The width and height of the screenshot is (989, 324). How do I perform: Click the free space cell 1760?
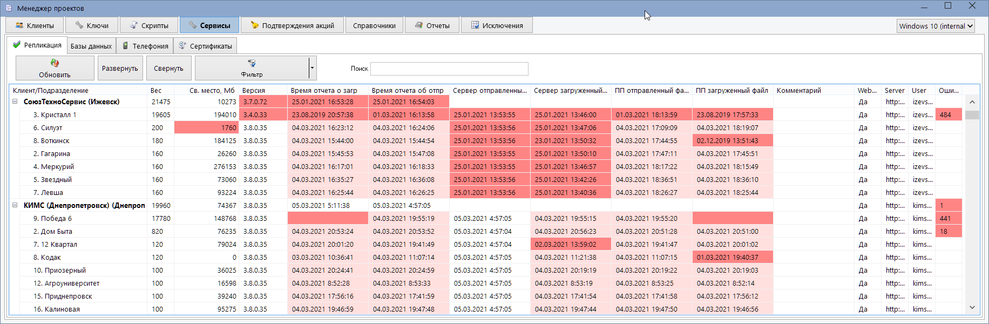(206, 127)
